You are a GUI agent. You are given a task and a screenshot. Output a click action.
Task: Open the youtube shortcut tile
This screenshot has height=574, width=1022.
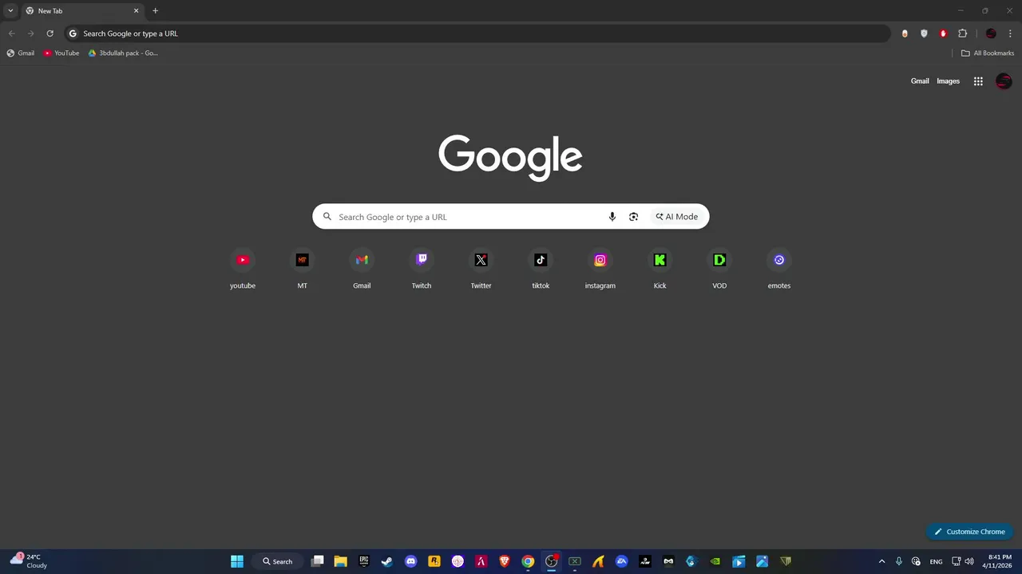click(x=243, y=269)
